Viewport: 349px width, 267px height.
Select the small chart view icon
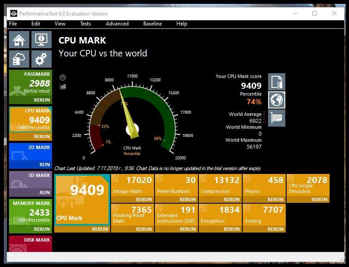63,86
